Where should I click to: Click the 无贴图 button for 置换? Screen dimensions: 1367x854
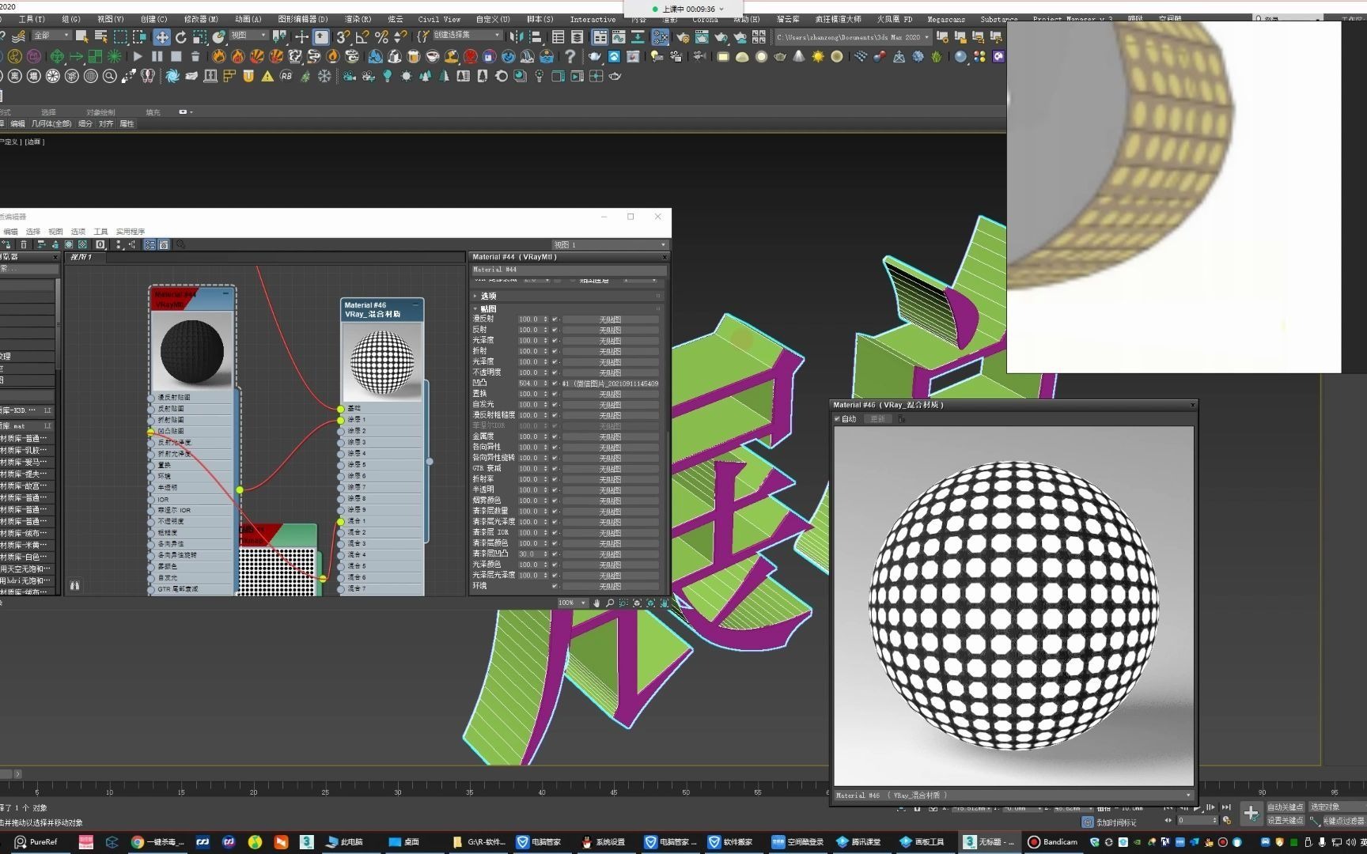[x=610, y=394]
